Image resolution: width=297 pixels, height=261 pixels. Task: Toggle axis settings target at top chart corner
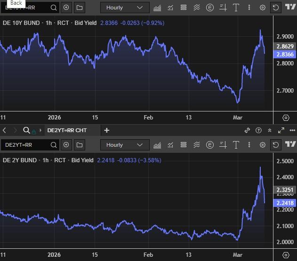[285, 118]
